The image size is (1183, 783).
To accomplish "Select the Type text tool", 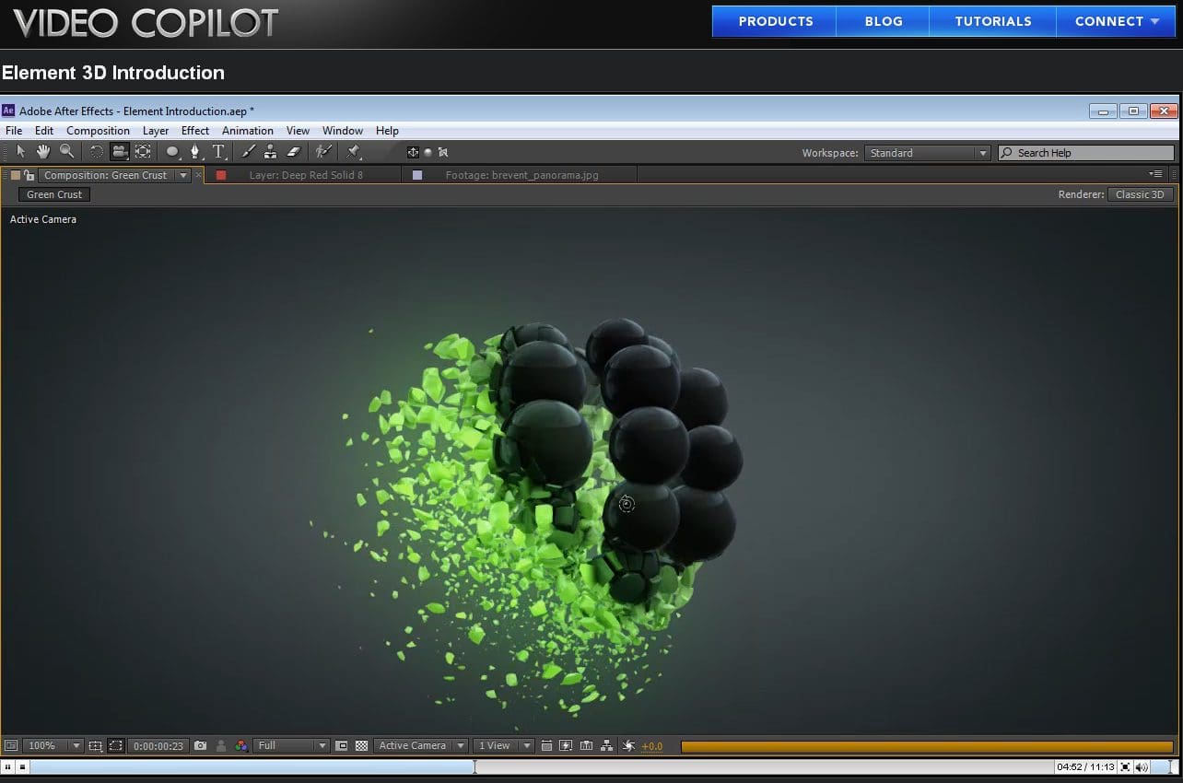I will 218,152.
